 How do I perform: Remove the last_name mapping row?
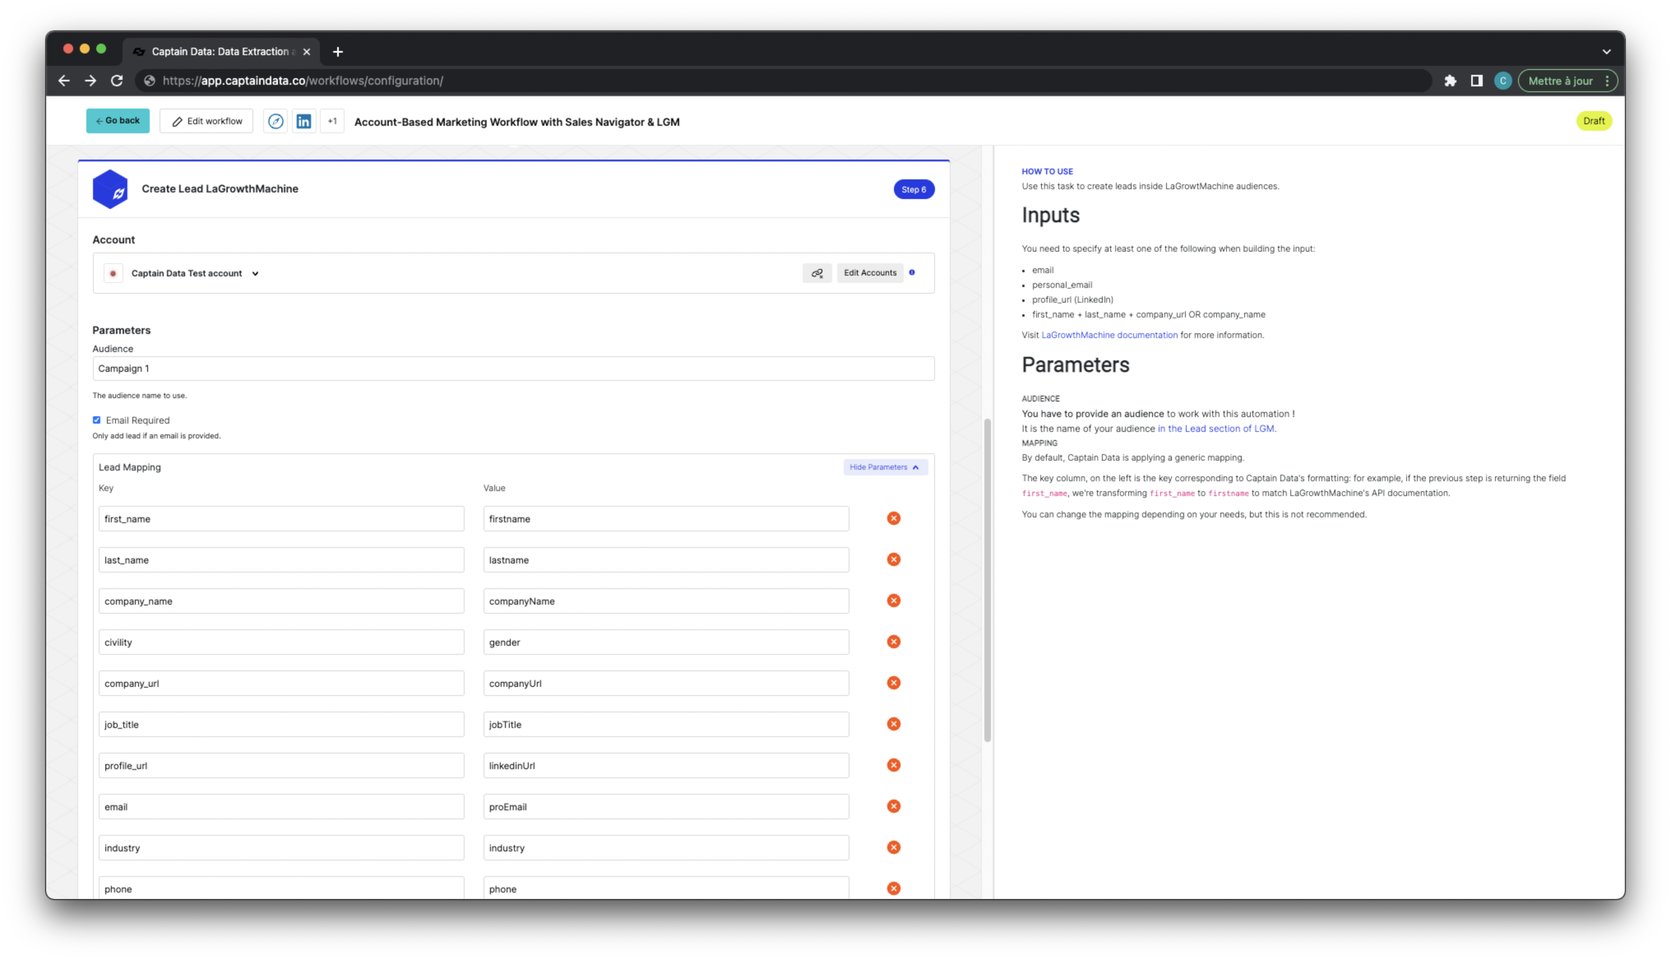pyautogui.click(x=893, y=559)
